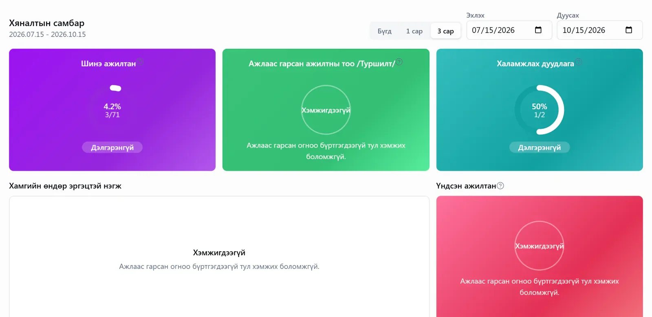Open Дэлгэрэнгүй in the Шинэ ажилтан card
Viewport: 652px width, 317px height.
coord(112,147)
